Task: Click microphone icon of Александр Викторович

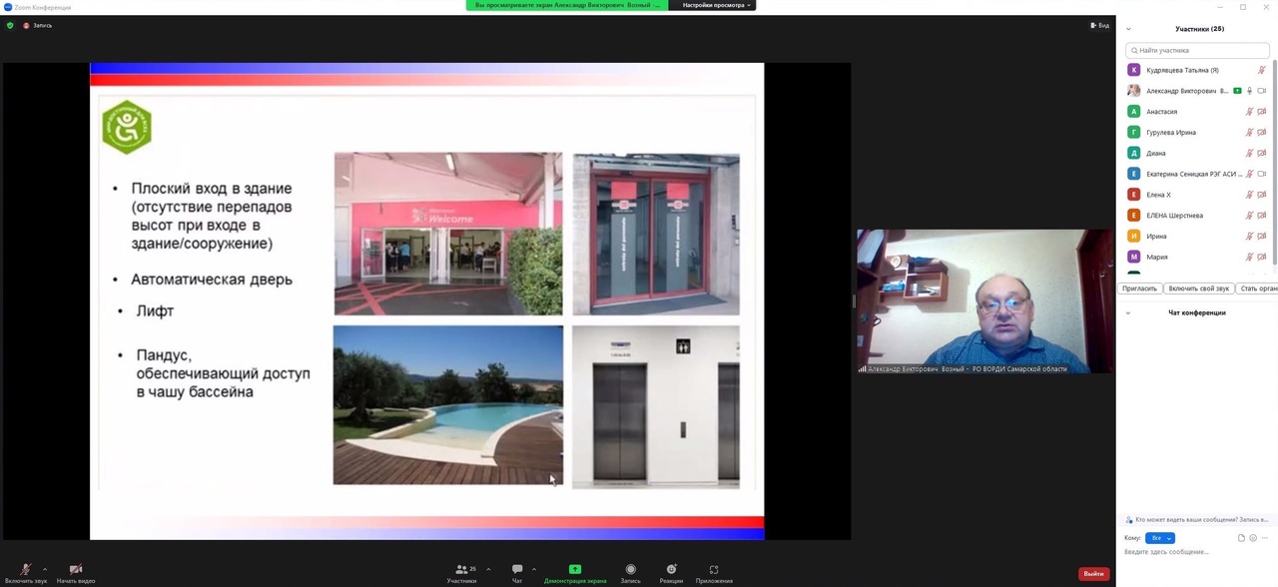Action: pos(1249,91)
